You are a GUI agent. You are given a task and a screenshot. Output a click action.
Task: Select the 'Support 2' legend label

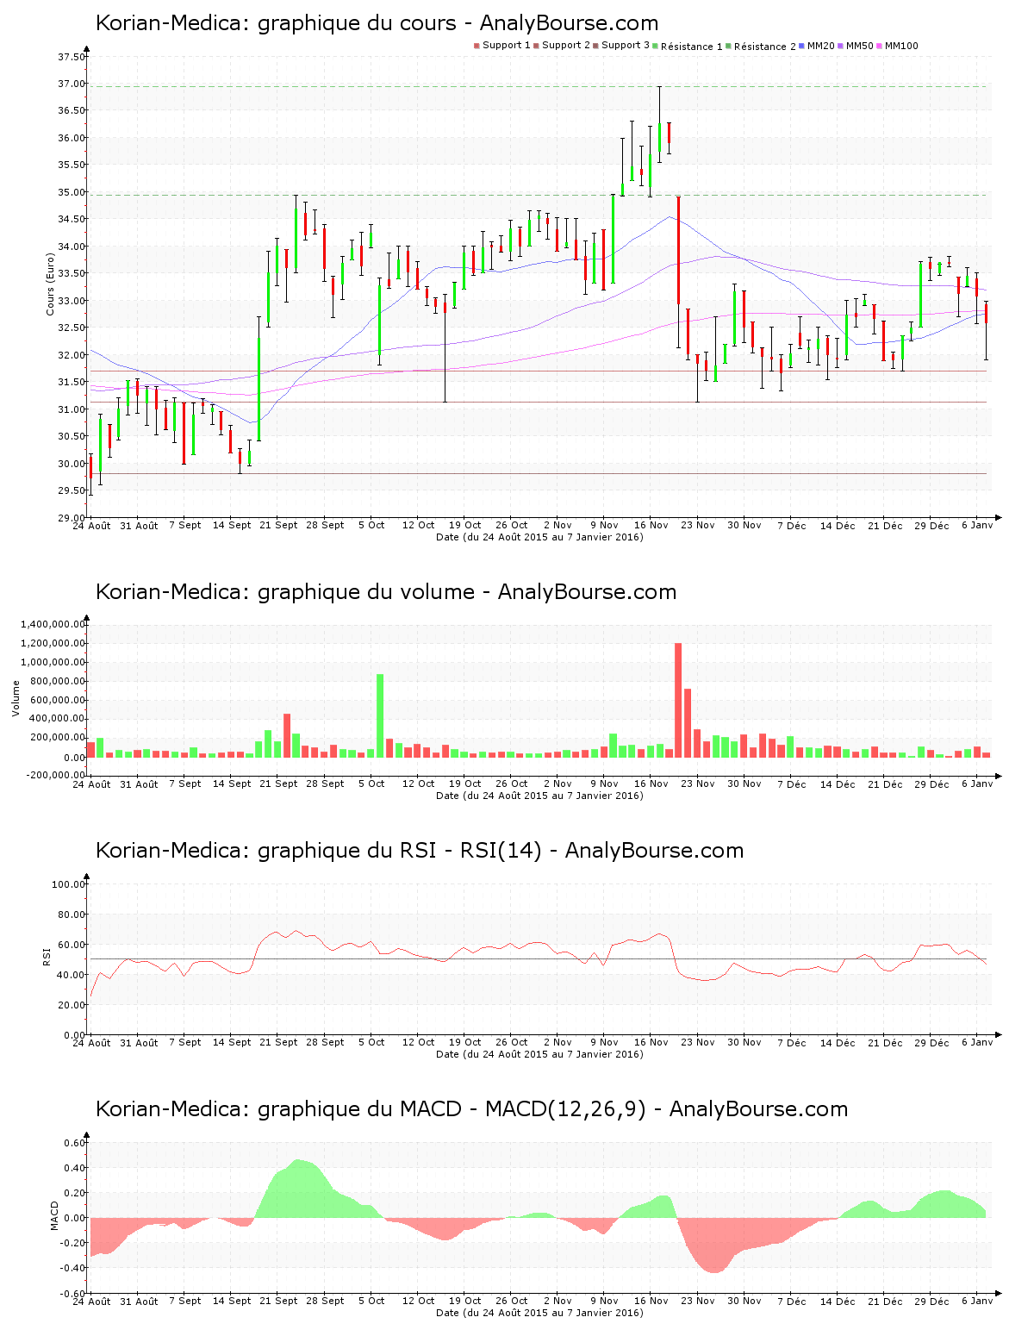(x=566, y=46)
